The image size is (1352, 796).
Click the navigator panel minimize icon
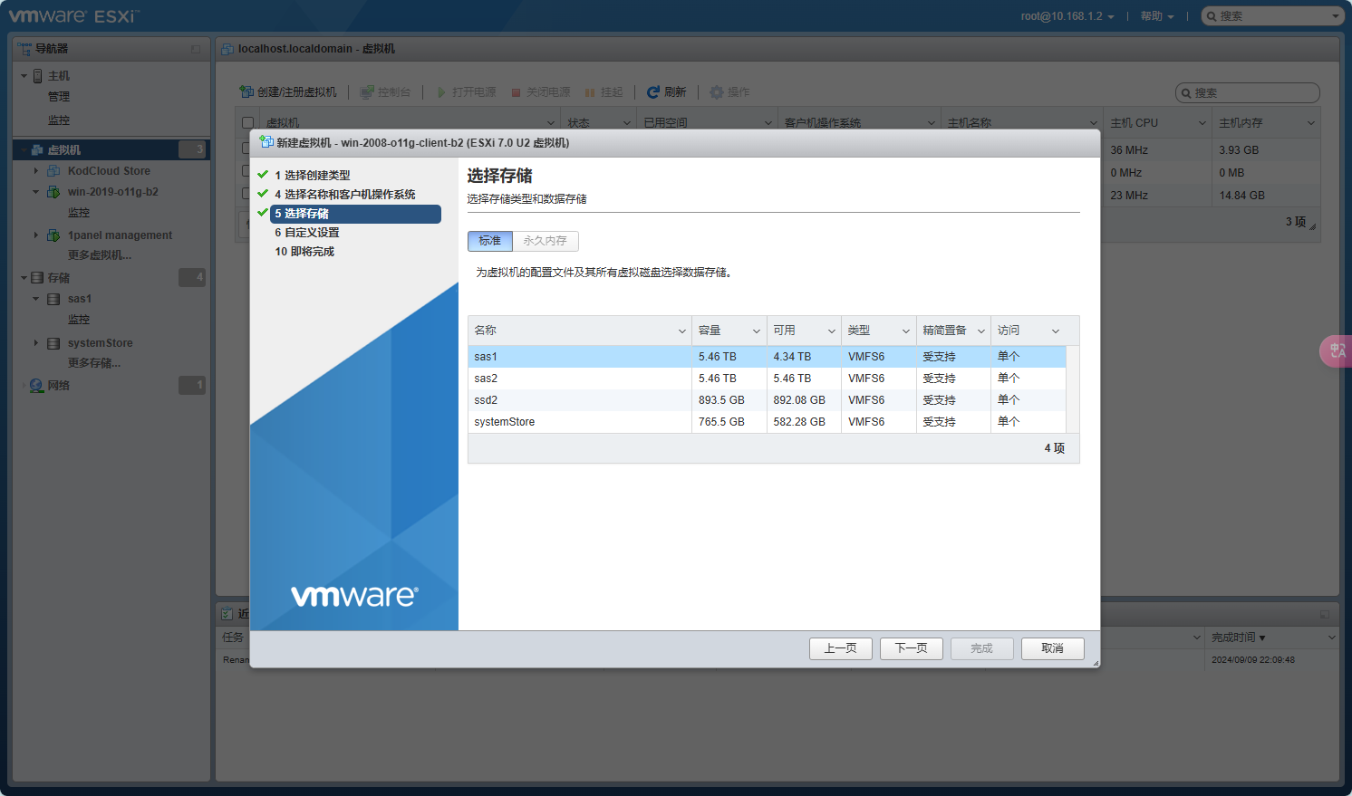[196, 49]
